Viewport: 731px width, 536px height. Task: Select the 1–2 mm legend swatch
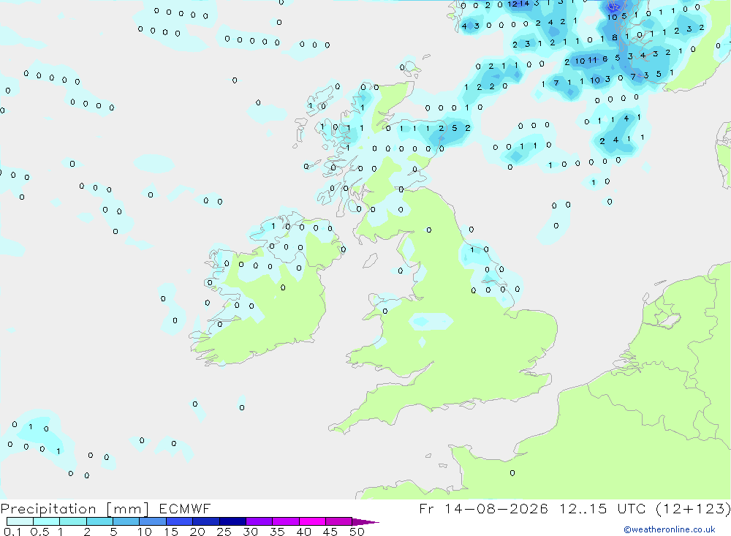(73, 521)
